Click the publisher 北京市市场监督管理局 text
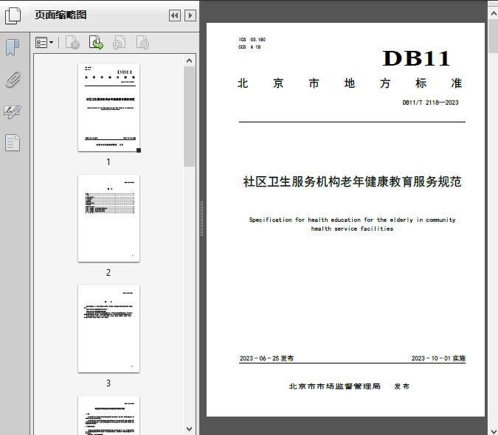This screenshot has height=435, width=498. (x=335, y=386)
